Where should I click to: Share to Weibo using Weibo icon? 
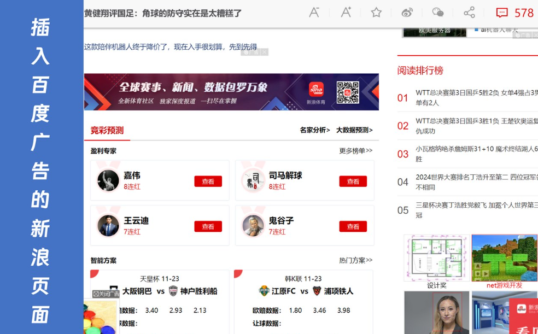point(407,13)
